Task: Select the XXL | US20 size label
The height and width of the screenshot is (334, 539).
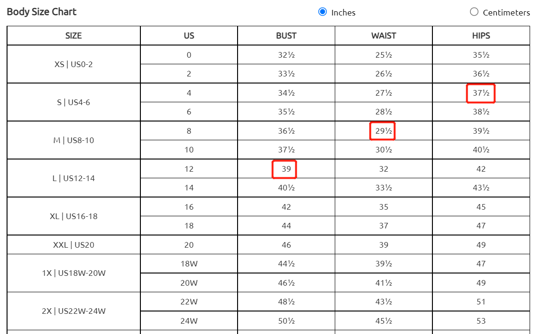Action: (74, 245)
